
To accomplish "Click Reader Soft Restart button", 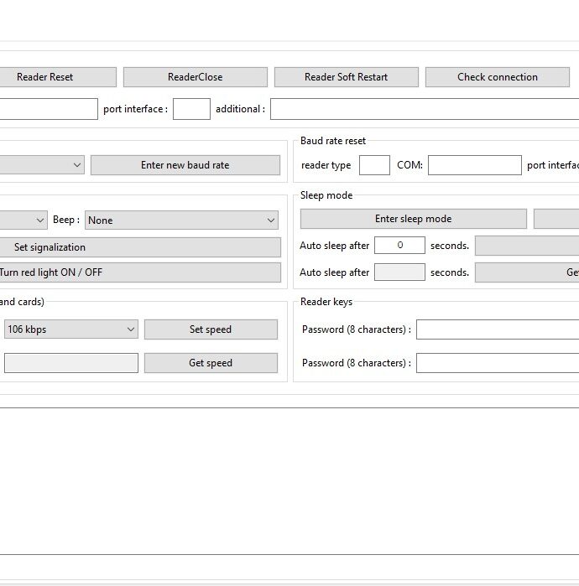I will [347, 77].
